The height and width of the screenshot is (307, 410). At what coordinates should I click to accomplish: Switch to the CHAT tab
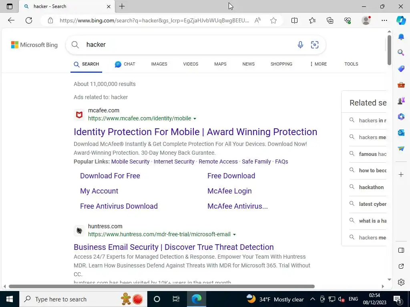(125, 64)
